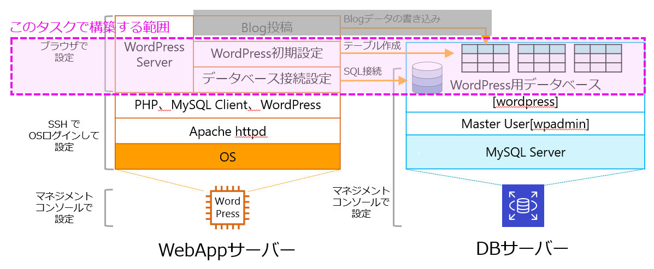Click the WordPress chip icon
Screen dimensions: 654x269
click(227, 208)
